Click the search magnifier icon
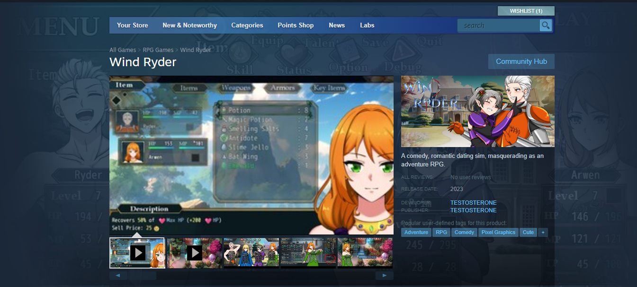Image resolution: width=637 pixels, height=287 pixels. tap(546, 26)
